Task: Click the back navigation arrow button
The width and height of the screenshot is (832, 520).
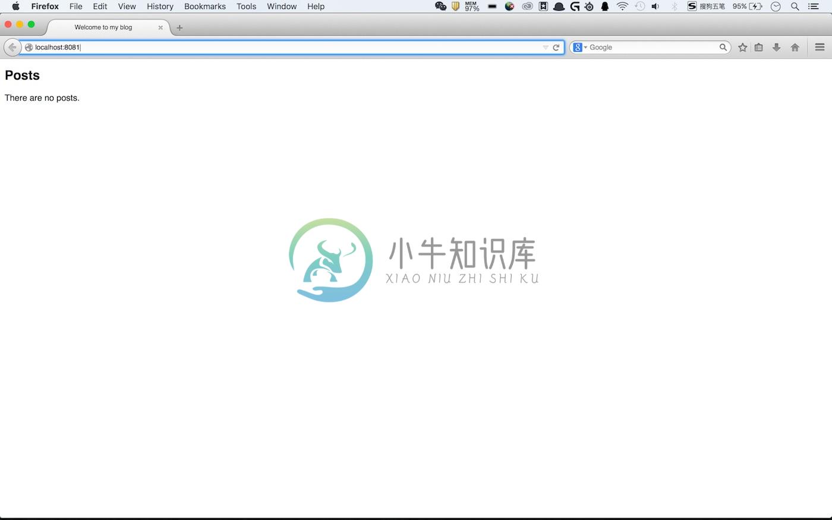Action: point(12,47)
